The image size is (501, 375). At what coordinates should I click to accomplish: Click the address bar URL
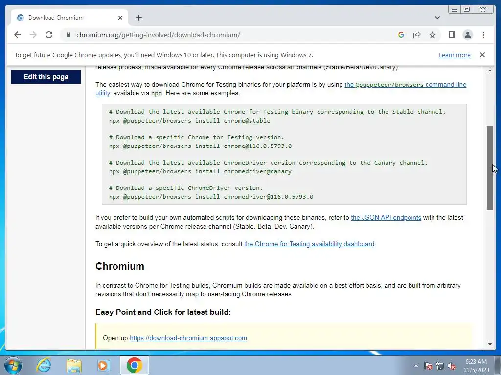pyautogui.click(x=158, y=35)
